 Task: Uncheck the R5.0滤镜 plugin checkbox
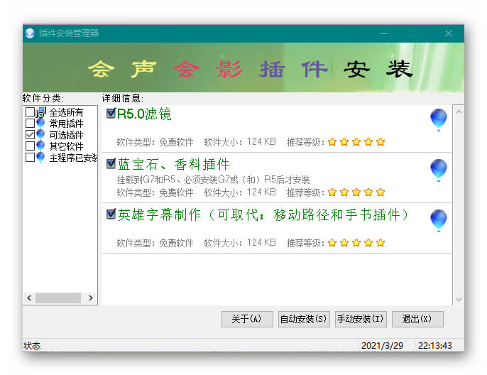111,113
